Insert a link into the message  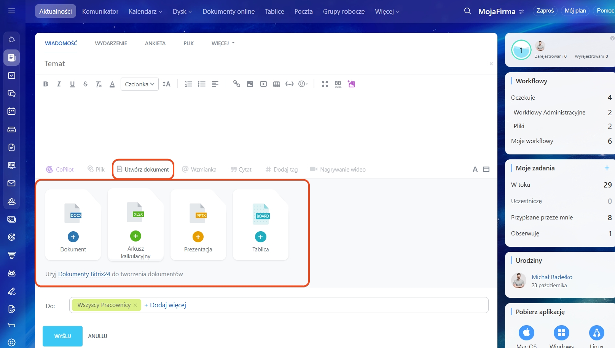(x=237, y=84)
